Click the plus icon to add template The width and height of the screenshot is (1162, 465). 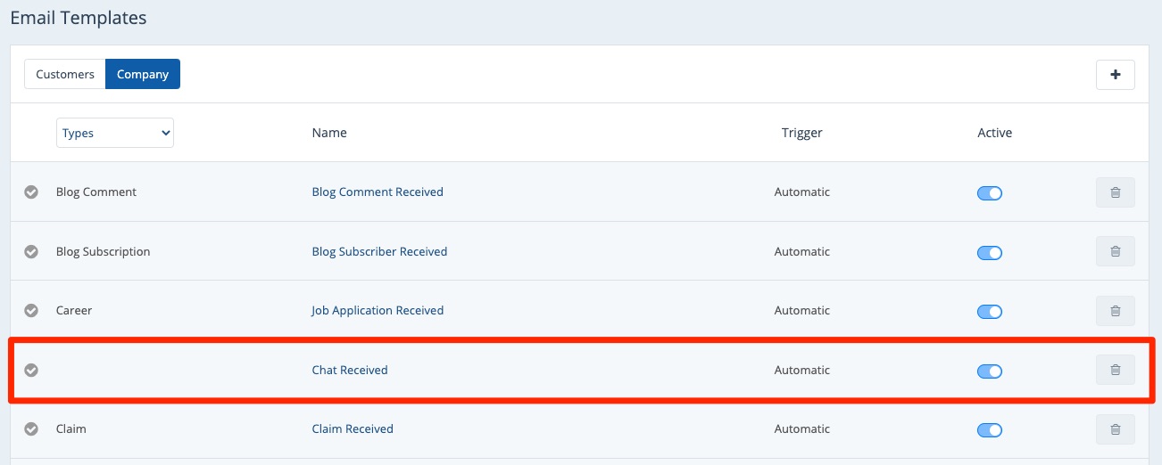tap(1115, 76)
